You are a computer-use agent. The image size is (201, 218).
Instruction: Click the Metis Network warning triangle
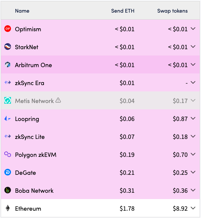(x=58, y=100)
